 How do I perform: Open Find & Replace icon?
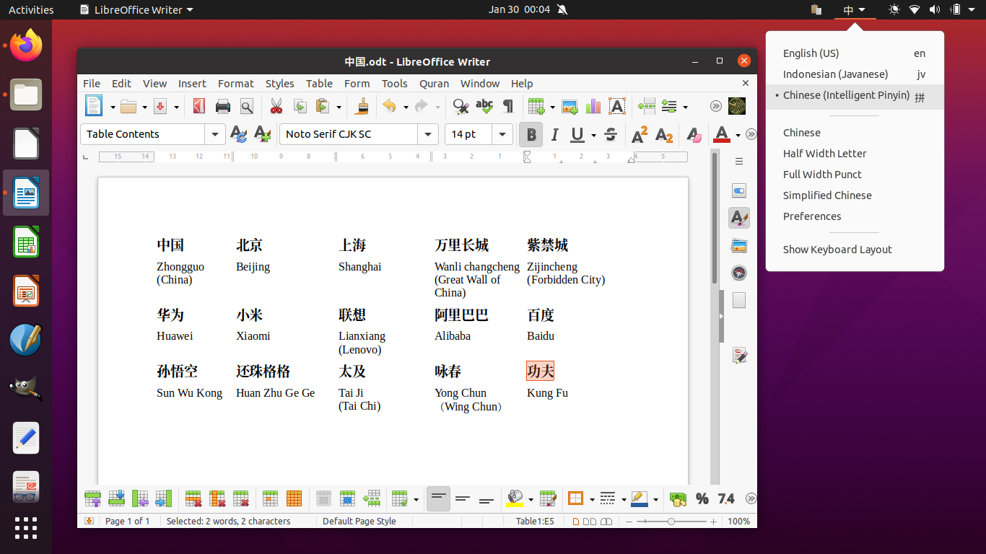click(x=461, y=107)
